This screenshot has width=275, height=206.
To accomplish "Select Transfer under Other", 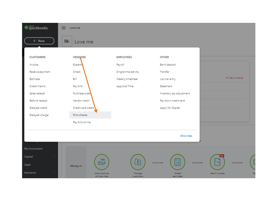I will pos(165,72).
